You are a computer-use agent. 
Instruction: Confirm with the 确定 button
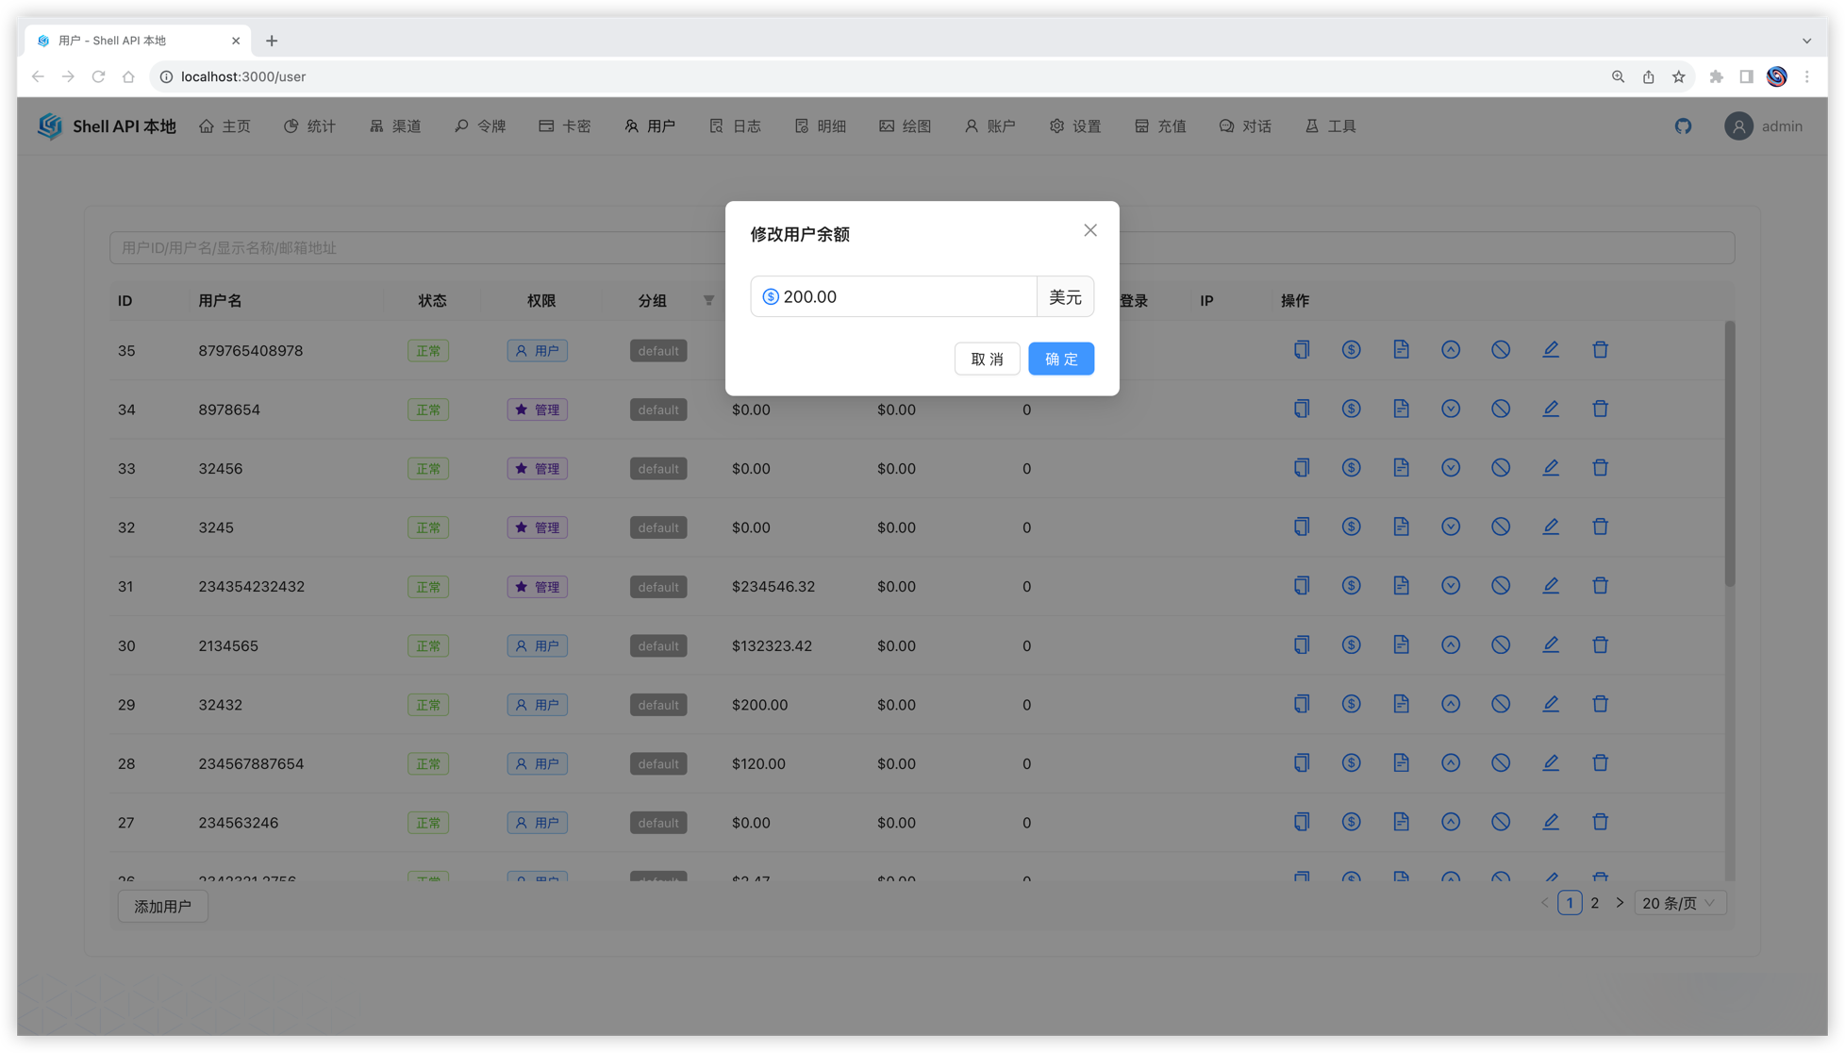(1060, 359)
